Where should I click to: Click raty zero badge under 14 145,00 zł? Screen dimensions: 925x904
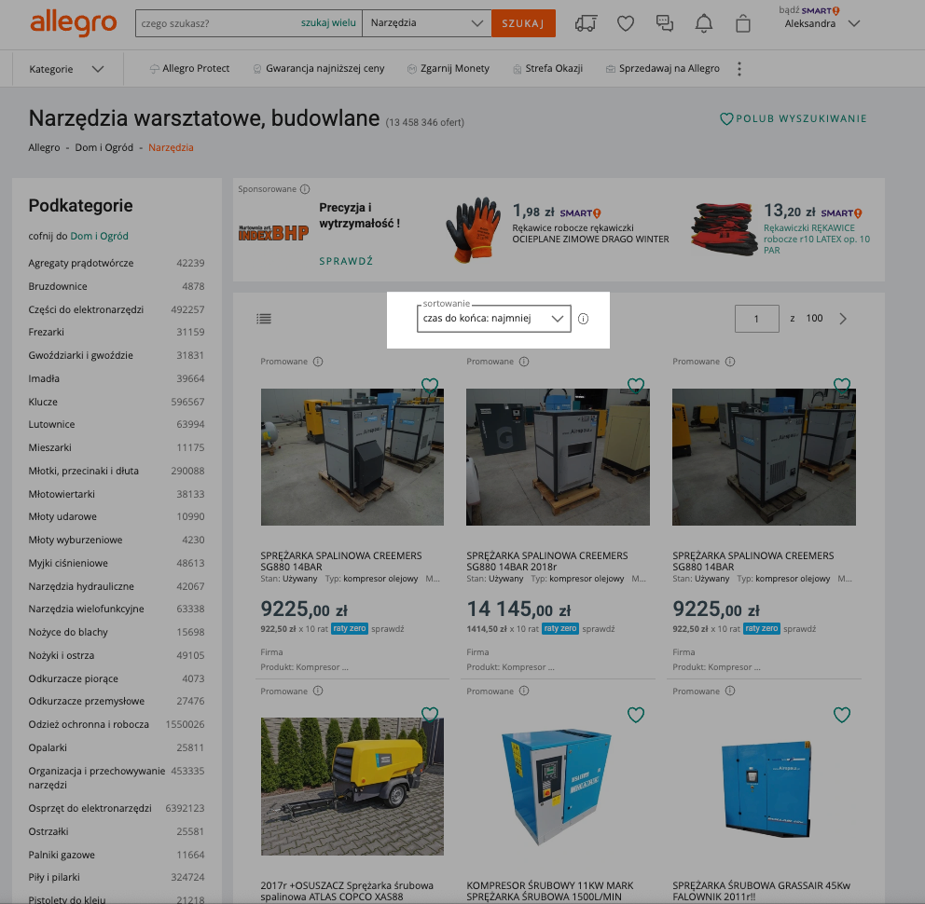point(559,629)
